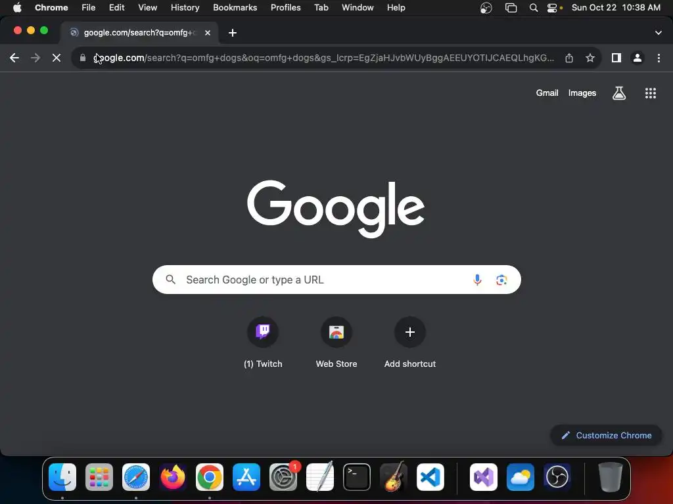This screenshot has height=504, width=673.
Task: Open Spotlight search in menu bar
Action: click(x=534, y=8)
